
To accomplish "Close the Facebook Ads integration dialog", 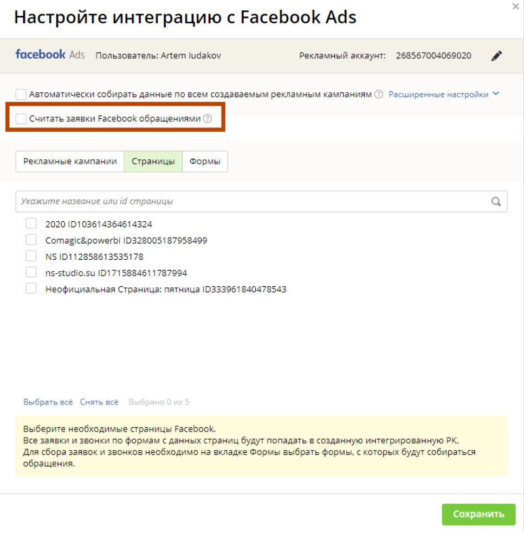I will [x=515, y=7].
